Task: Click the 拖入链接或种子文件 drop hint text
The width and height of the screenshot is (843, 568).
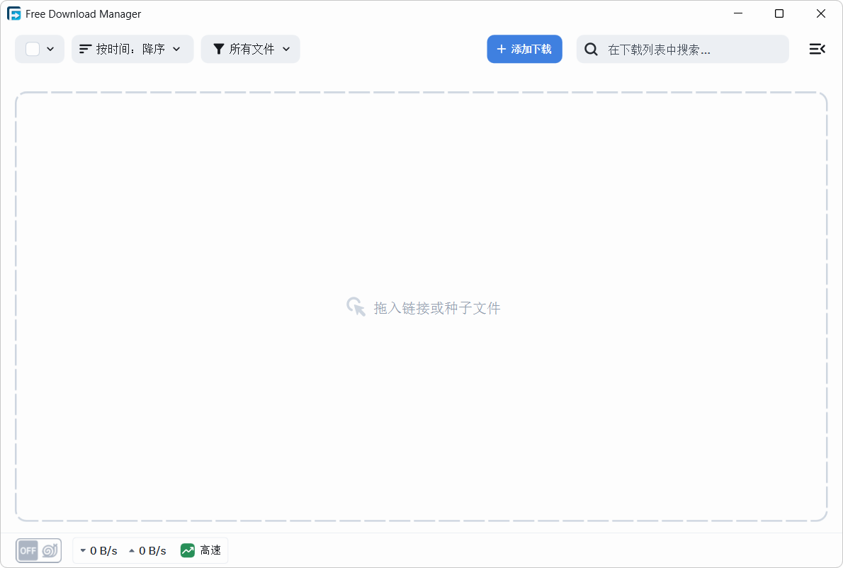Action: coord(437,308)
